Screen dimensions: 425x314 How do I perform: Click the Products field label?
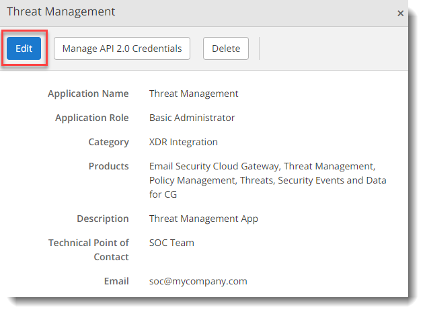coord(108,166)
